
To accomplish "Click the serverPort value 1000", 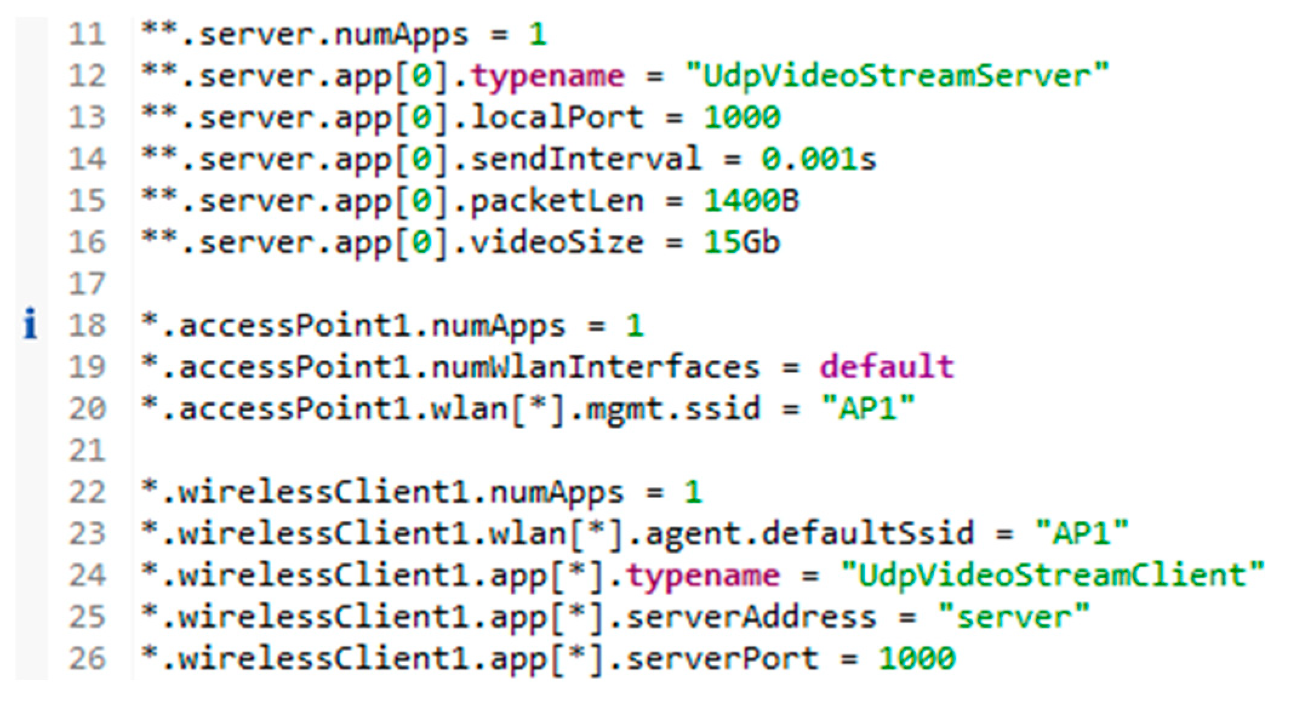I will [x=917, y=659].
